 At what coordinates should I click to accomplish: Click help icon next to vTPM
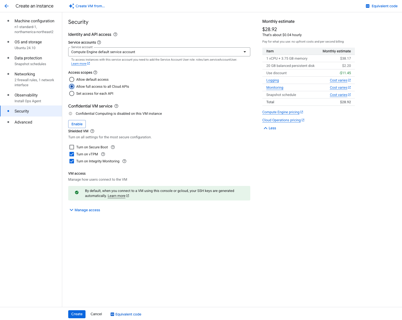click(103, 154)
